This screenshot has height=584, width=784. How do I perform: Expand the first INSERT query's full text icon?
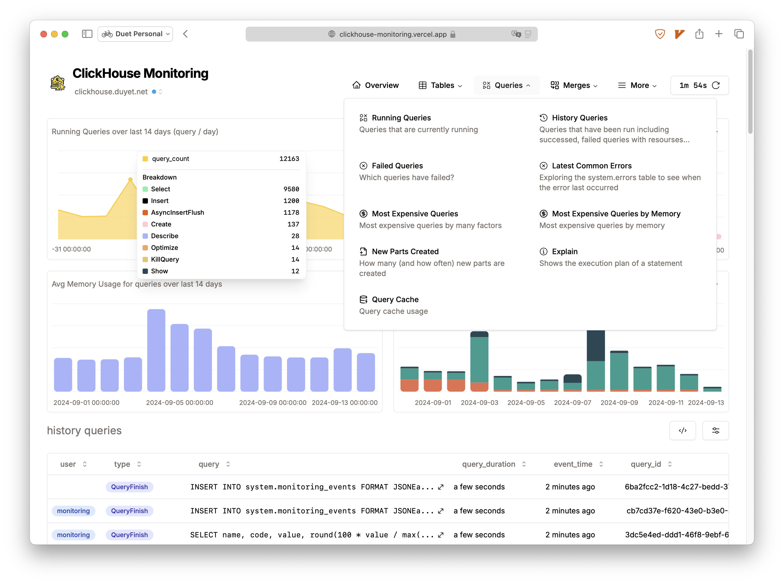coord(441,487)
